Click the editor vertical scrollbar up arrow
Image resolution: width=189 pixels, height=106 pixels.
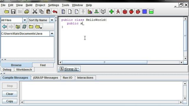(x=185, y=19)
